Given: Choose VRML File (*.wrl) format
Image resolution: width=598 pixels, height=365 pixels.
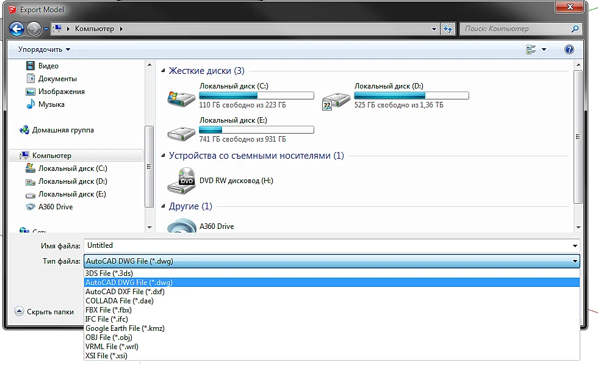Looking at the screenshot, I should point(332,346).
